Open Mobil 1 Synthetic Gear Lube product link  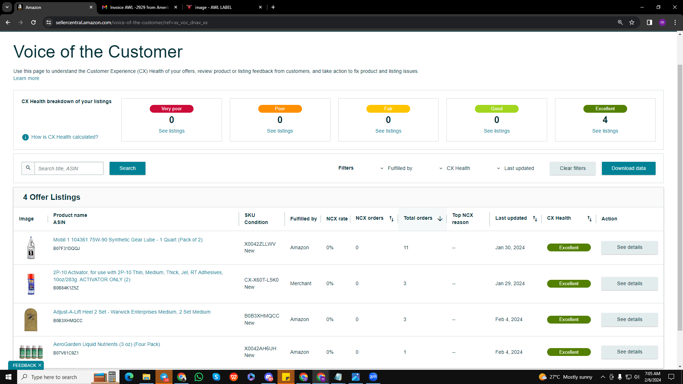pyautogui.click(x=128, y=240)
